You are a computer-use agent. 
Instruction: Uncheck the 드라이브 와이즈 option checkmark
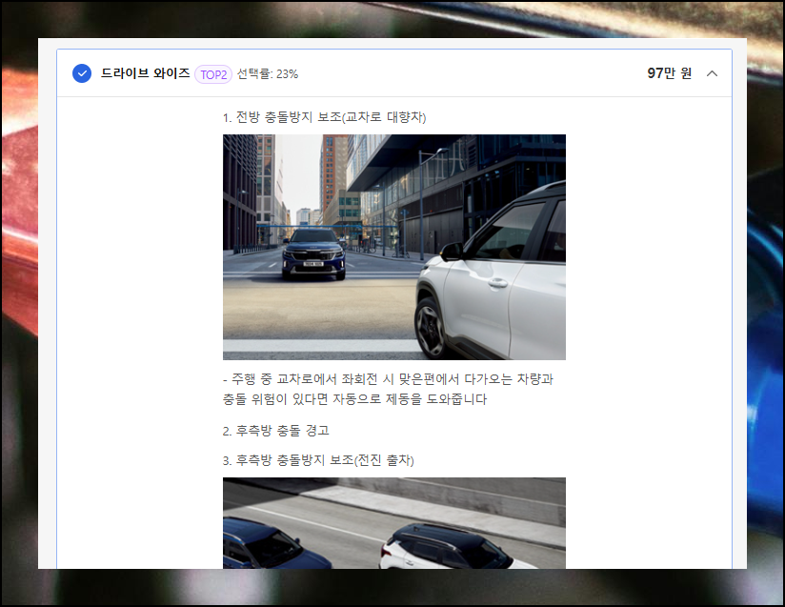tap(82, 73)
